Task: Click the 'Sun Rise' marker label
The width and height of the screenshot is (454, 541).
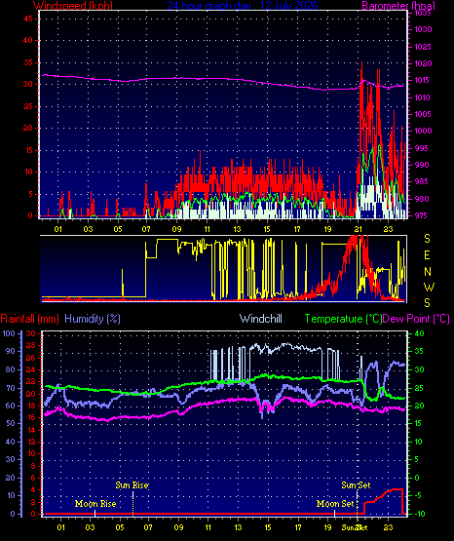Action: 132,485
